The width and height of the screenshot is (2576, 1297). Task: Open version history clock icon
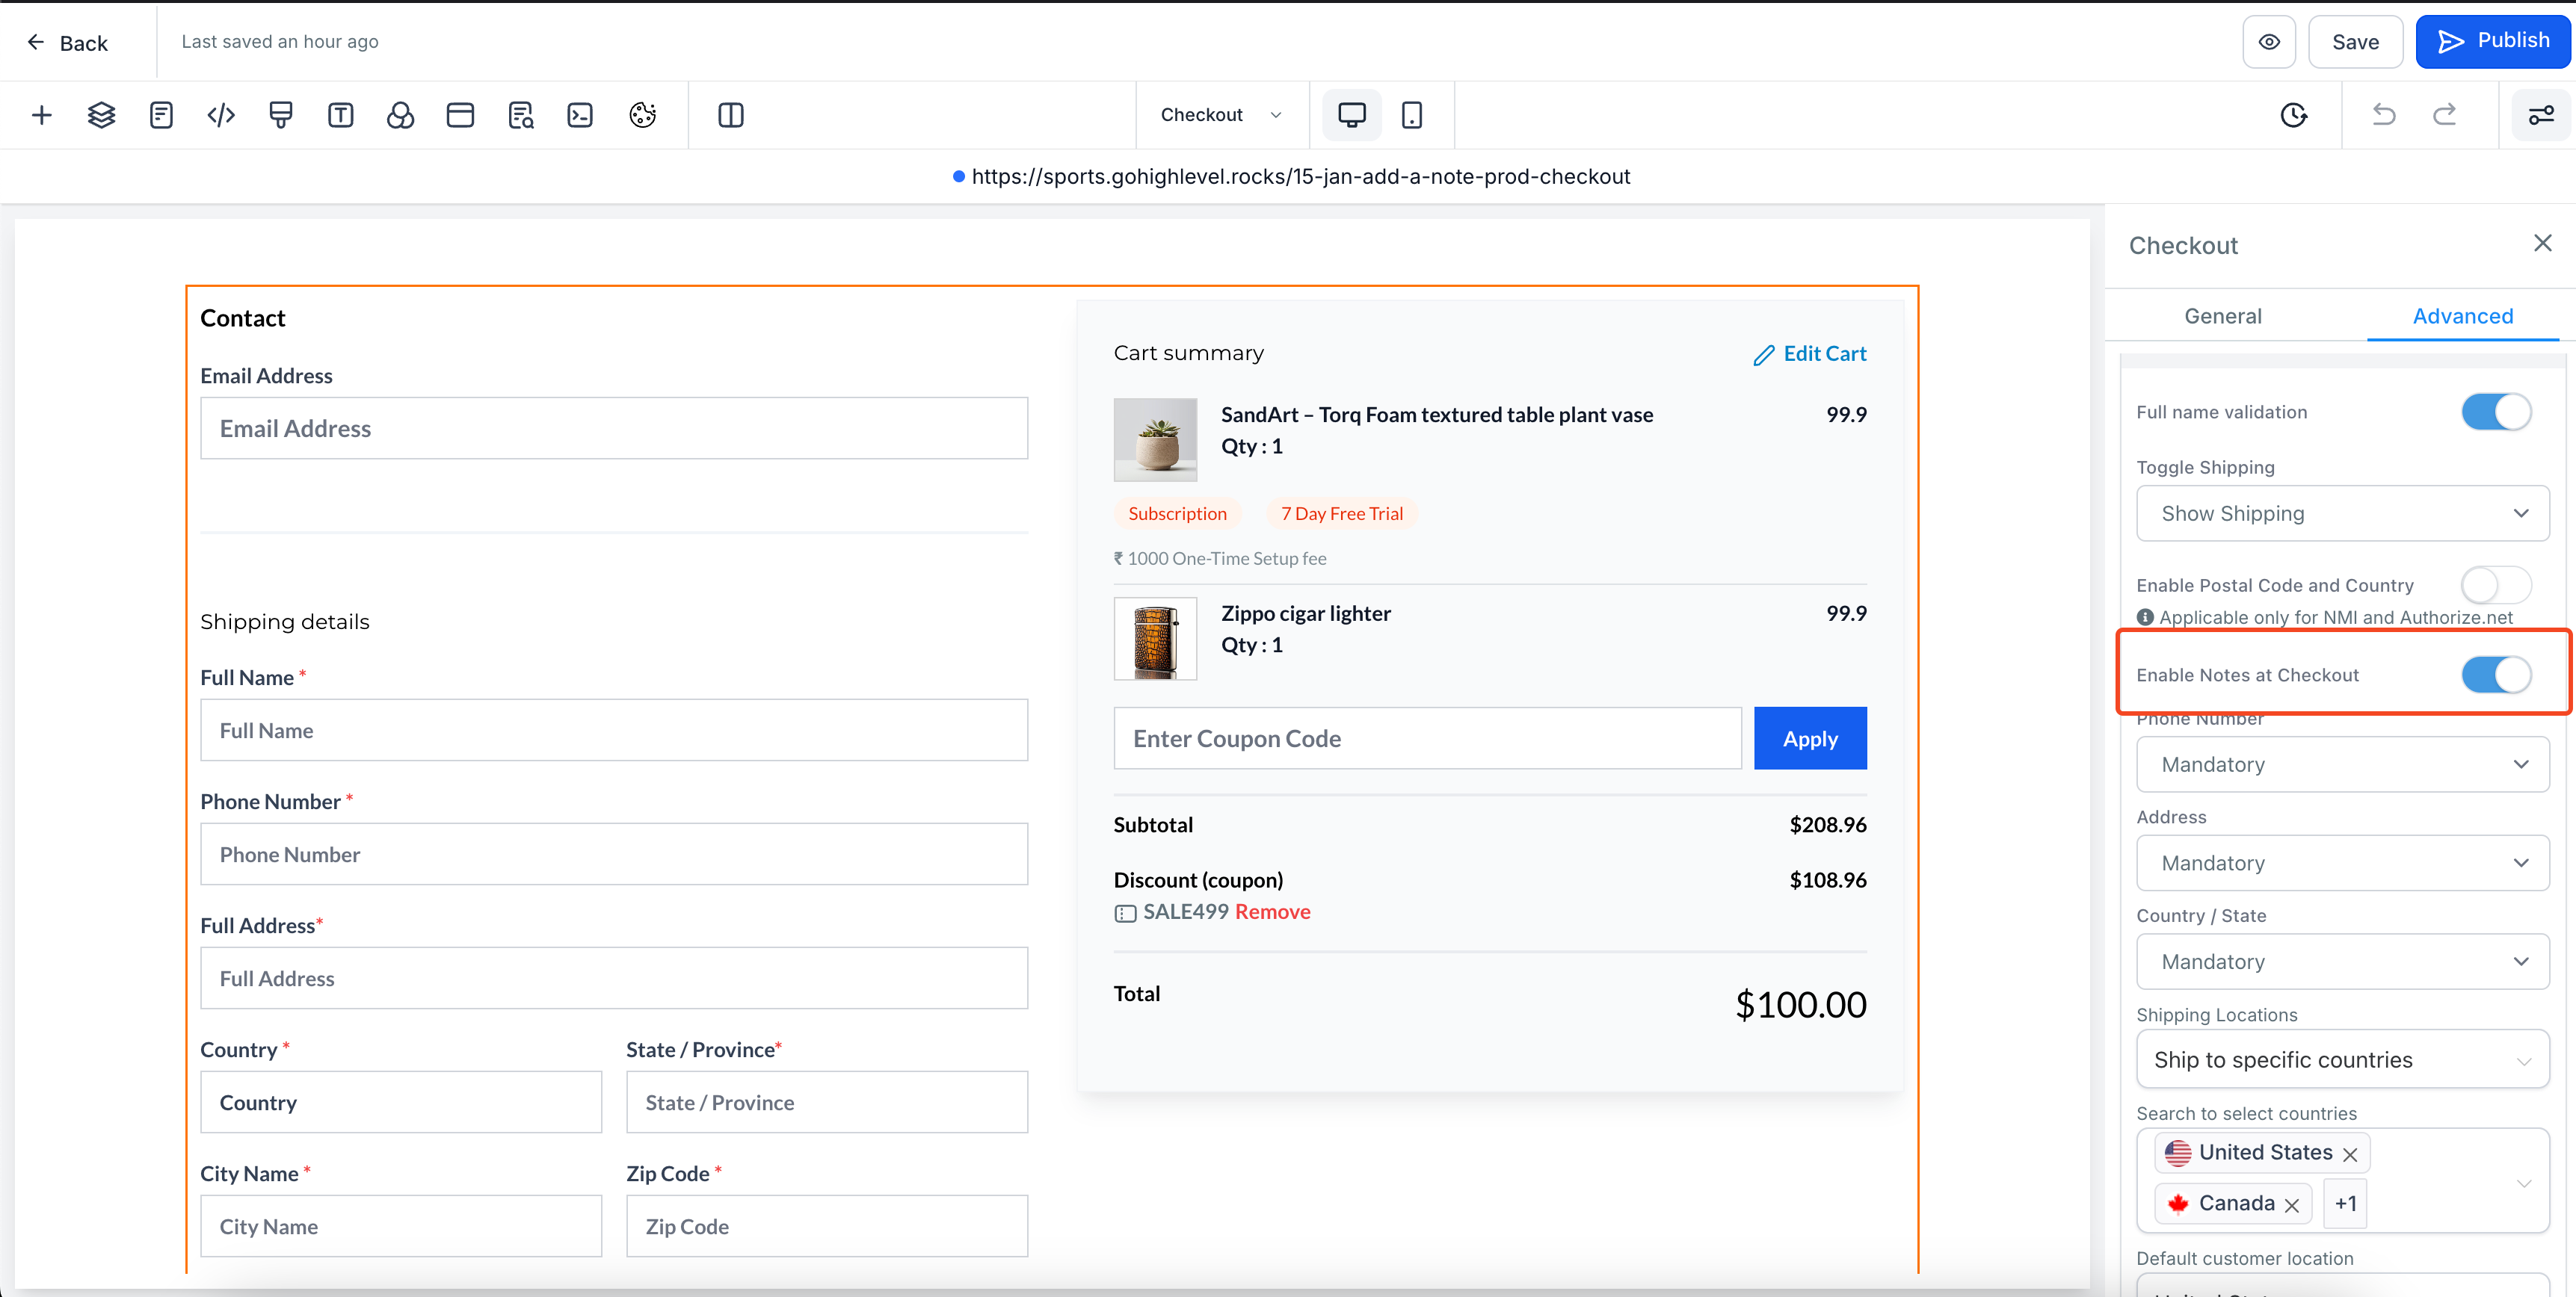(x=2293, y=115)
